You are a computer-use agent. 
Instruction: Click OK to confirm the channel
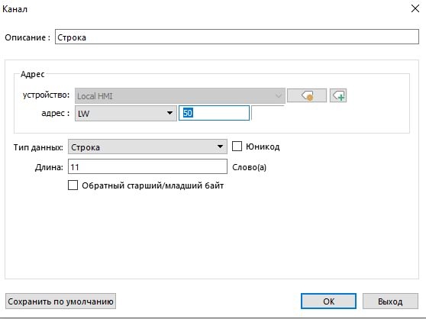pyautogui.click(x=328, y=301)
